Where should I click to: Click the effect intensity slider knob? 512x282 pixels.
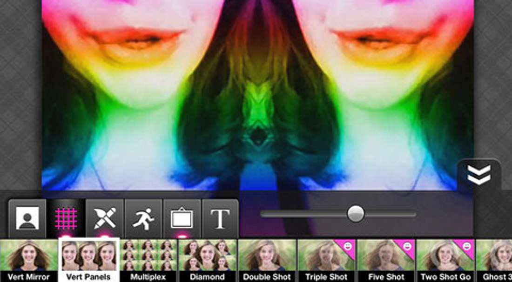[x=356, y=214]
